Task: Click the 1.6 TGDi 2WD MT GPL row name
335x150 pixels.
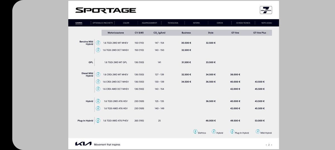Action: tap(116, 62)
